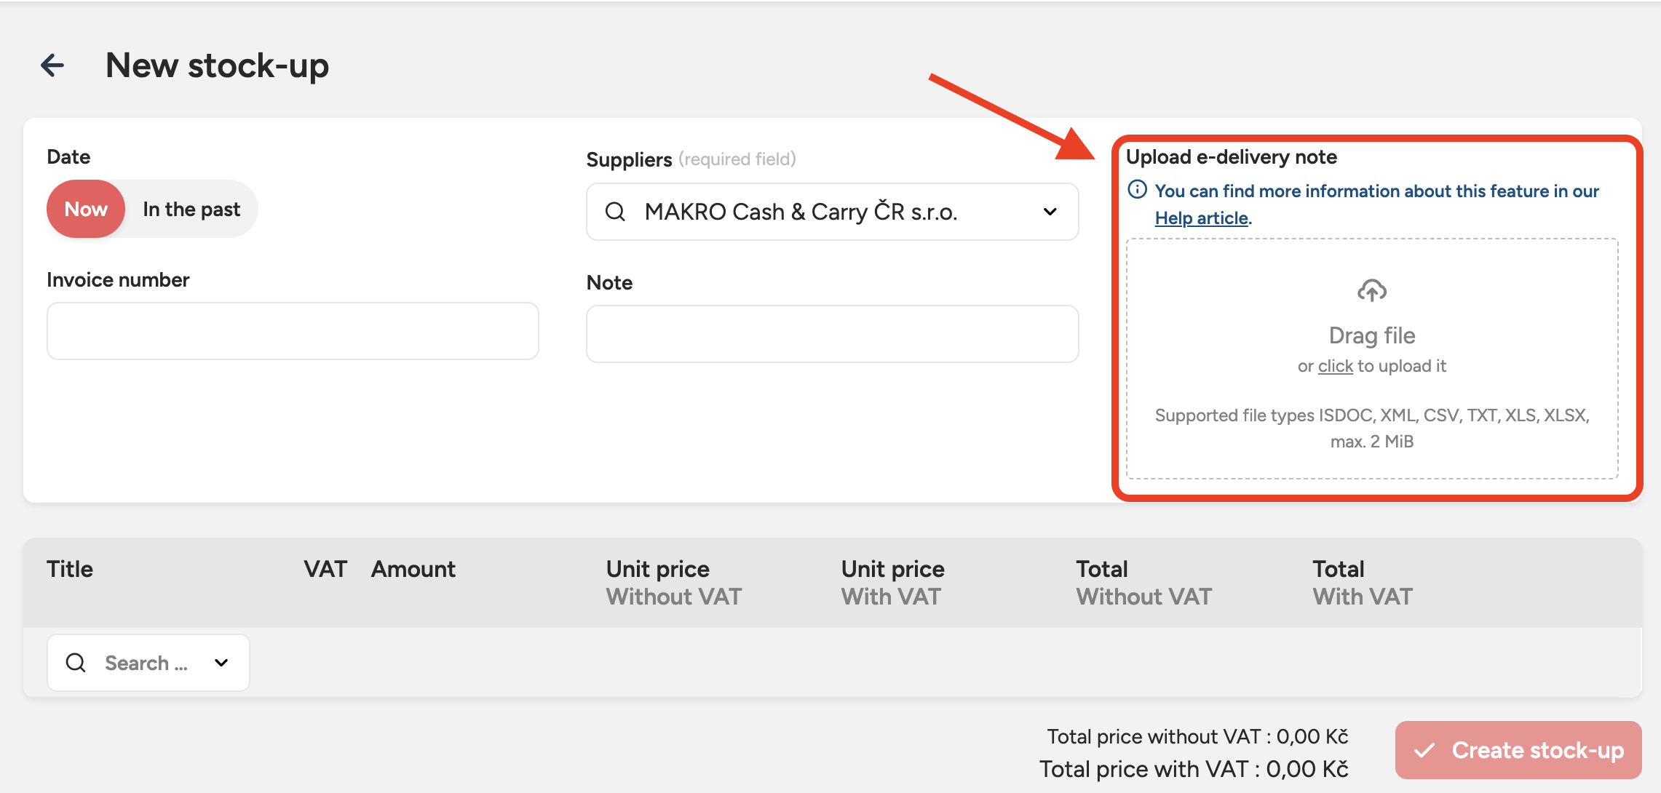Click into the Note text field
1661x793 pixels.
[x=832, y=334]
